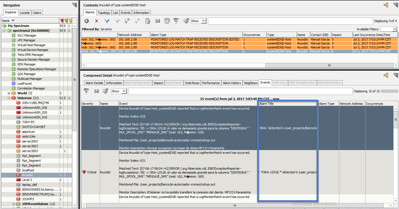
Task: Acknowledge alarm using the blue checkmark icon
Action: click(107, 21)
